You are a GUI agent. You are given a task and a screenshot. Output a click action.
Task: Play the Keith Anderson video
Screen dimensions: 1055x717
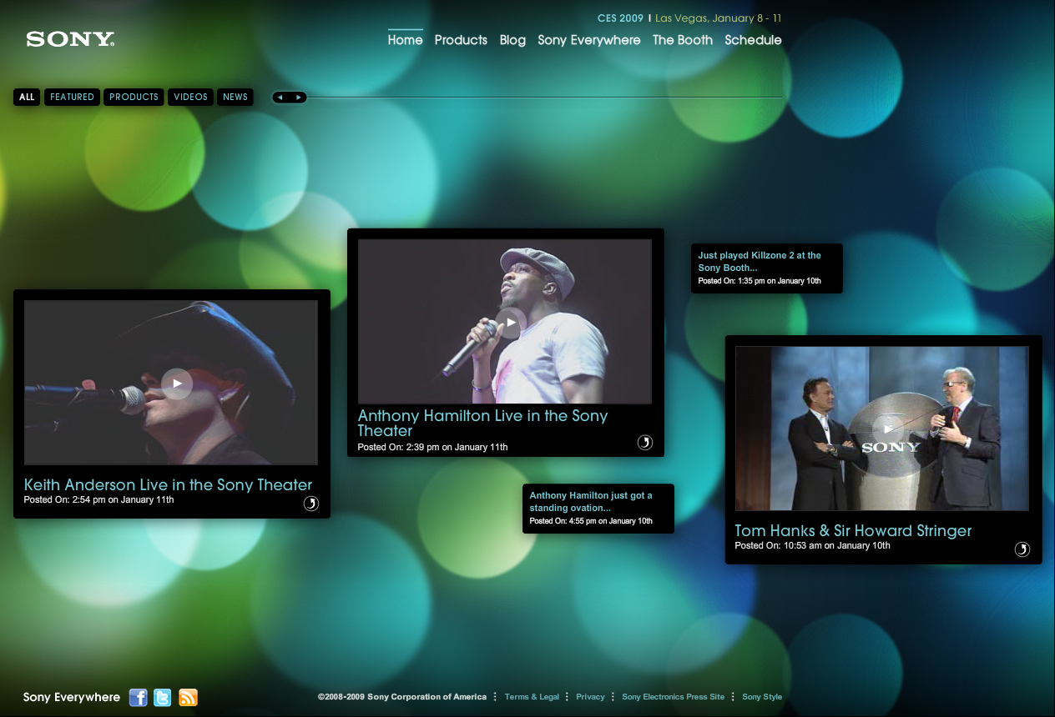coord(177,384)
